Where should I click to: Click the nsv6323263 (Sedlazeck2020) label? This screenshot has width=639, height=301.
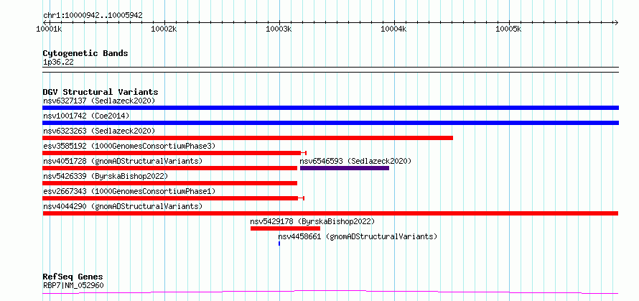[x=99, y=131]
